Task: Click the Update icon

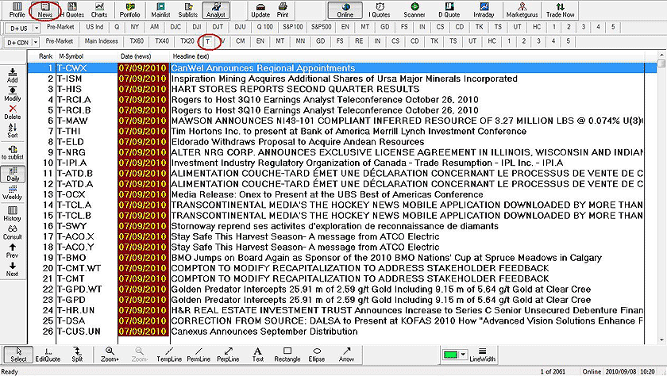Action: click(260, 10)
